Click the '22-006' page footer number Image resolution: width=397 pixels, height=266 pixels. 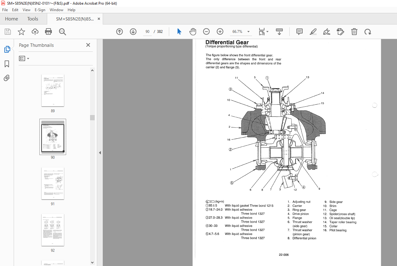[284, 255]
